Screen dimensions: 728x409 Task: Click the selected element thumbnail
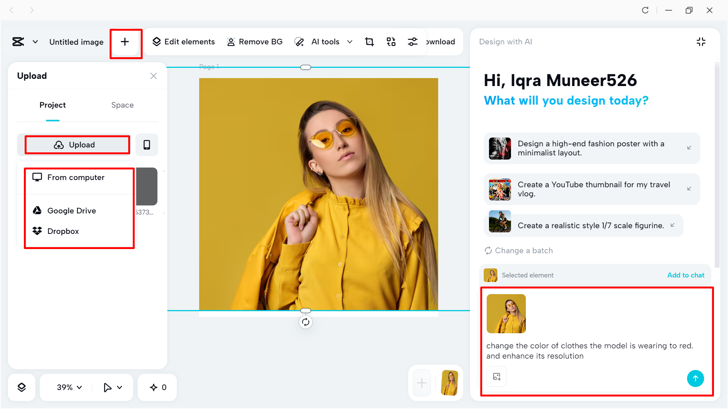coord(490,275)
